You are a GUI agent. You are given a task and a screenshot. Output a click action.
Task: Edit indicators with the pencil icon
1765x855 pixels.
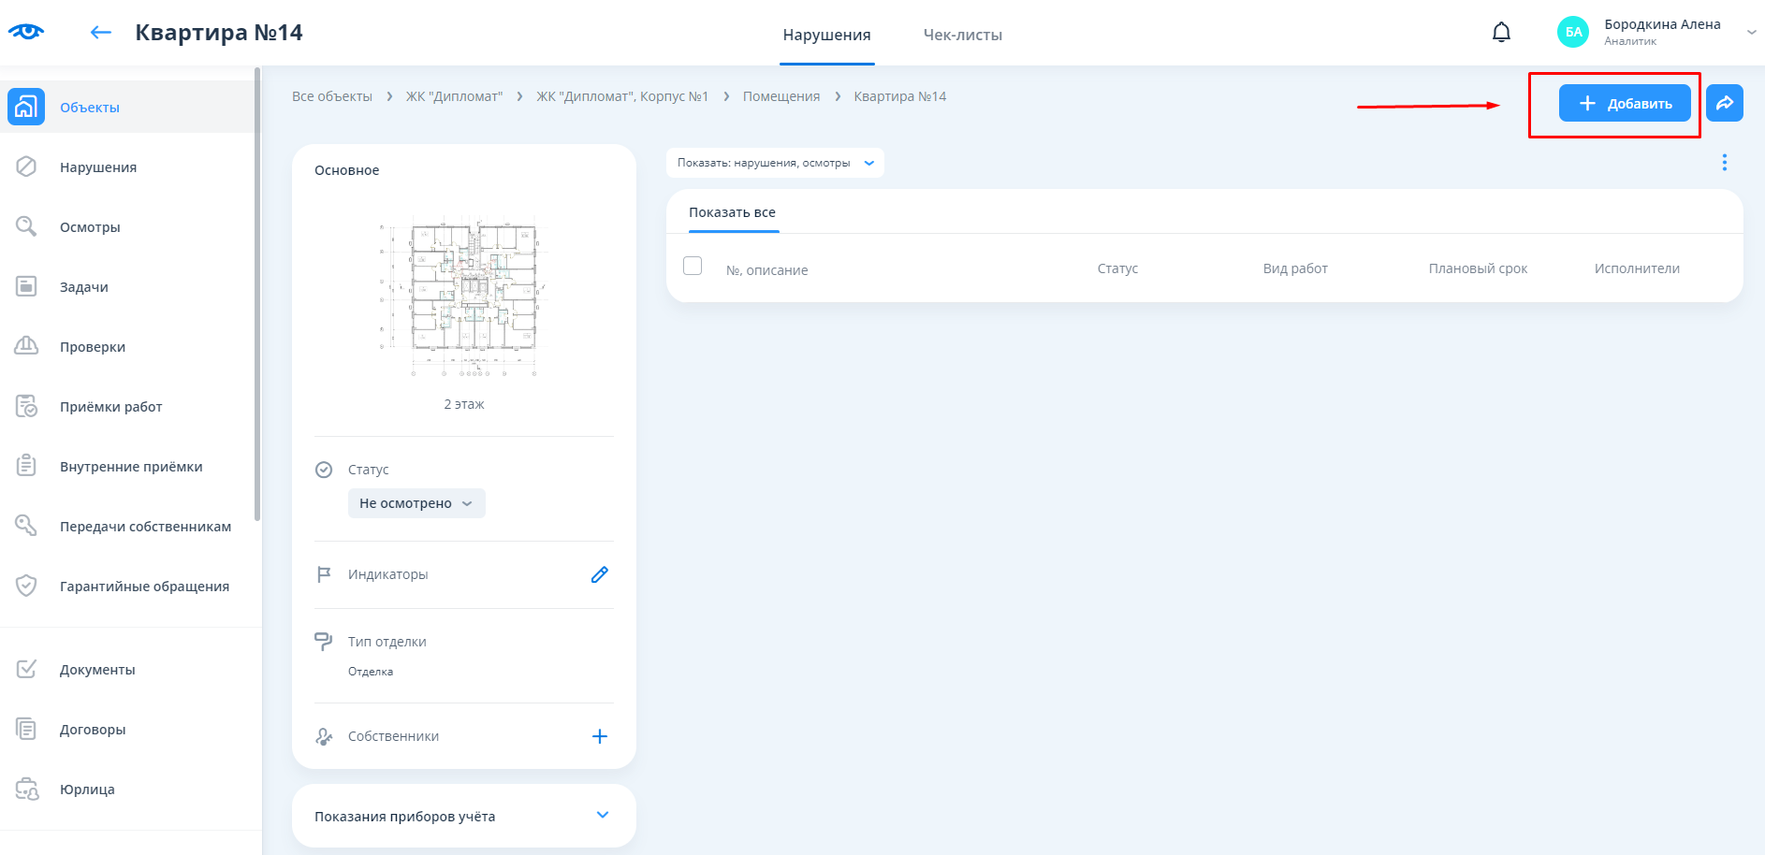point(600,574)
